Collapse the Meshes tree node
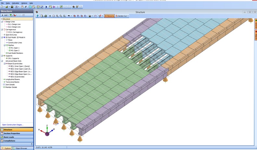 (5, 45)
